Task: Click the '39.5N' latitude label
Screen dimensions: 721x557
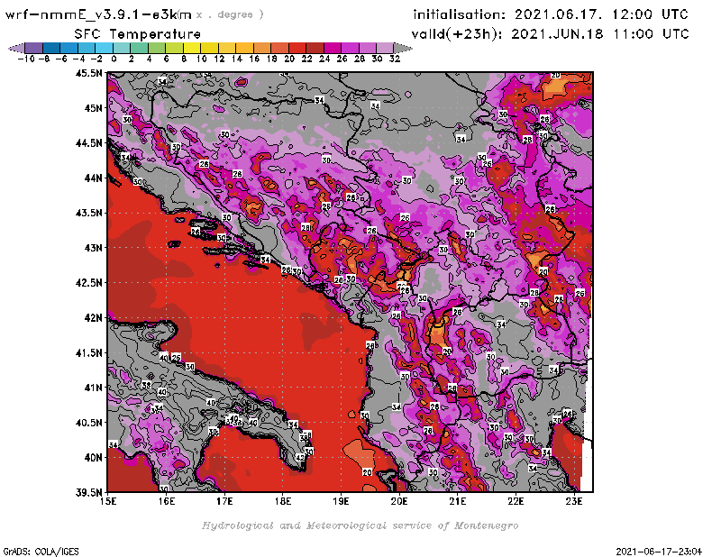Action: click(x=88, y=493)
